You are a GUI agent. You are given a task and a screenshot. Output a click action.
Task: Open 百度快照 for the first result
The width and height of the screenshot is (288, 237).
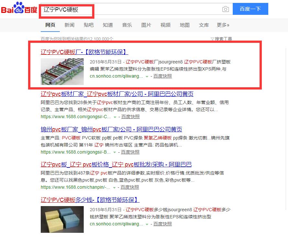pos(163,76)
